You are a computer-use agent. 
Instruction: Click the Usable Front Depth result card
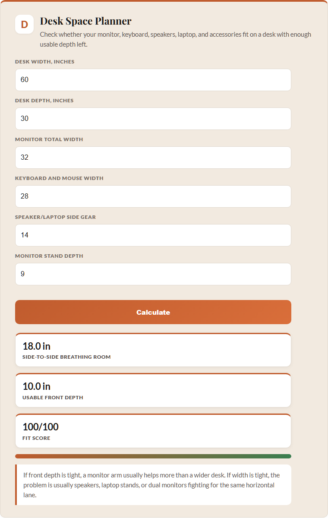(153, 390)
